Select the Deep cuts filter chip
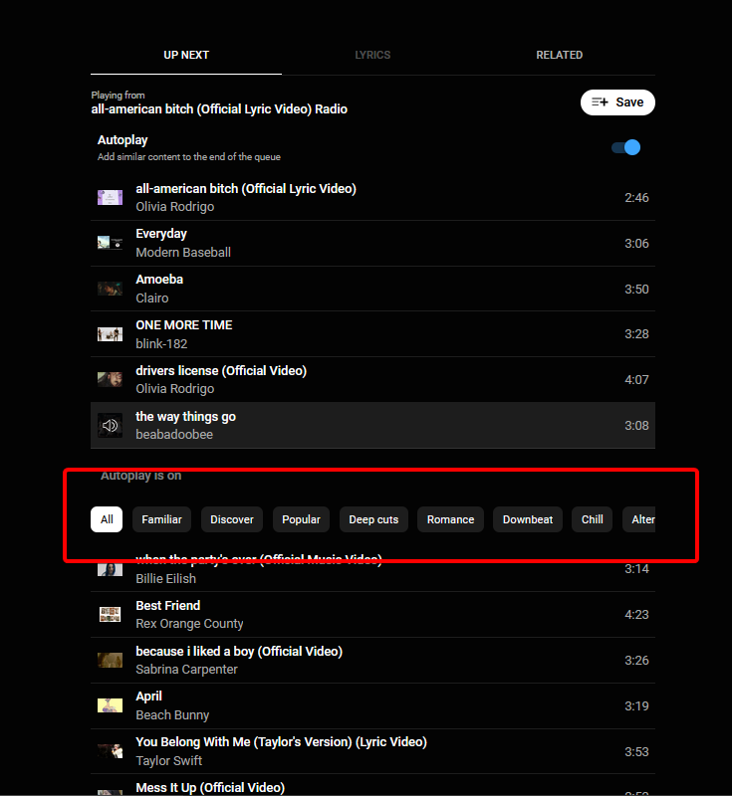The height and width of the screenshot is (796, 732). tap(373, 519)
